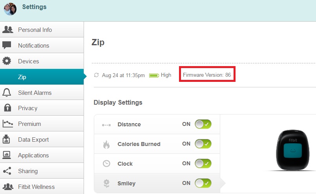The height and width of the screenshot is (194, 316).
Task: Toggle the Distance display switch
Action: [203, 124]
